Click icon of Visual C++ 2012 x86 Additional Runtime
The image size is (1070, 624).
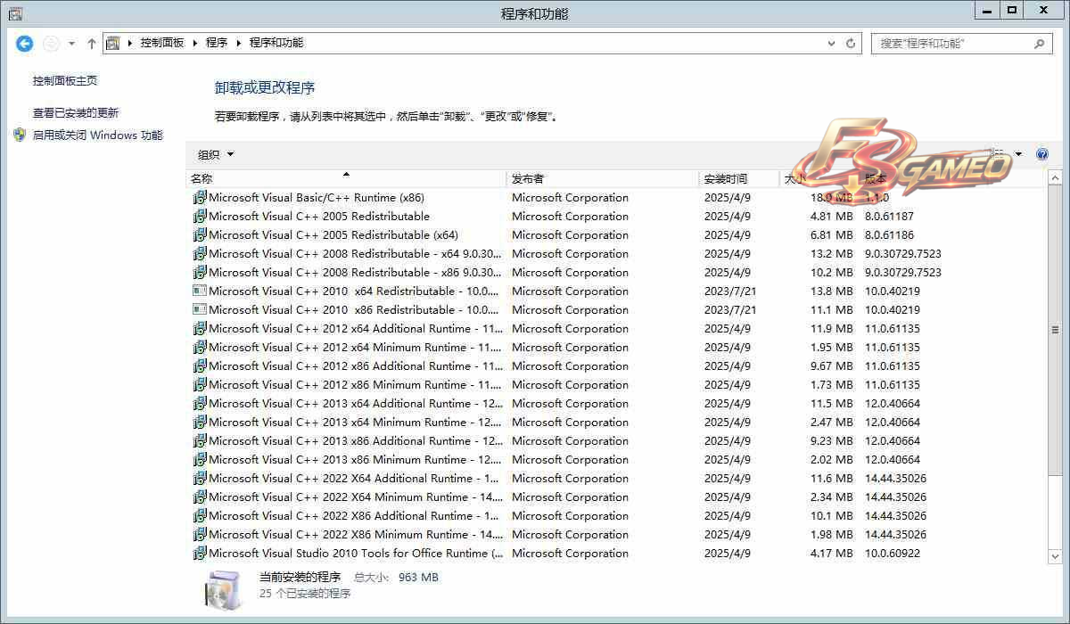pyautogui.click(x=200, y=366)
